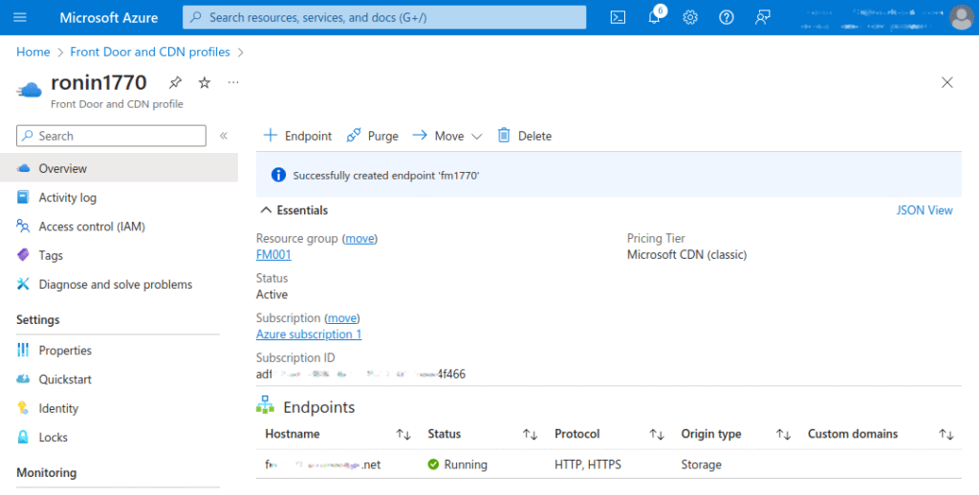
Task: Open the Help question mark icon
Action: click(727, 17)
